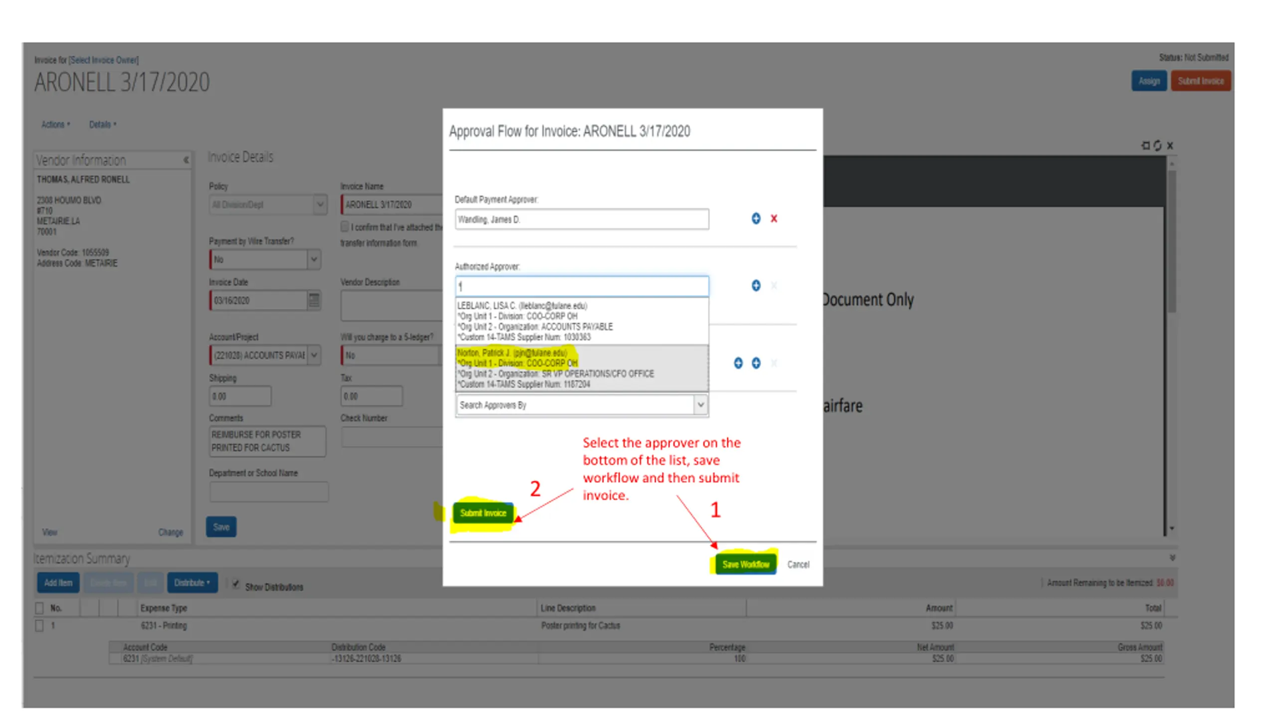Click right plus icon in third approver row
This screenshot has width=1277, height=718.
point(756,363)
